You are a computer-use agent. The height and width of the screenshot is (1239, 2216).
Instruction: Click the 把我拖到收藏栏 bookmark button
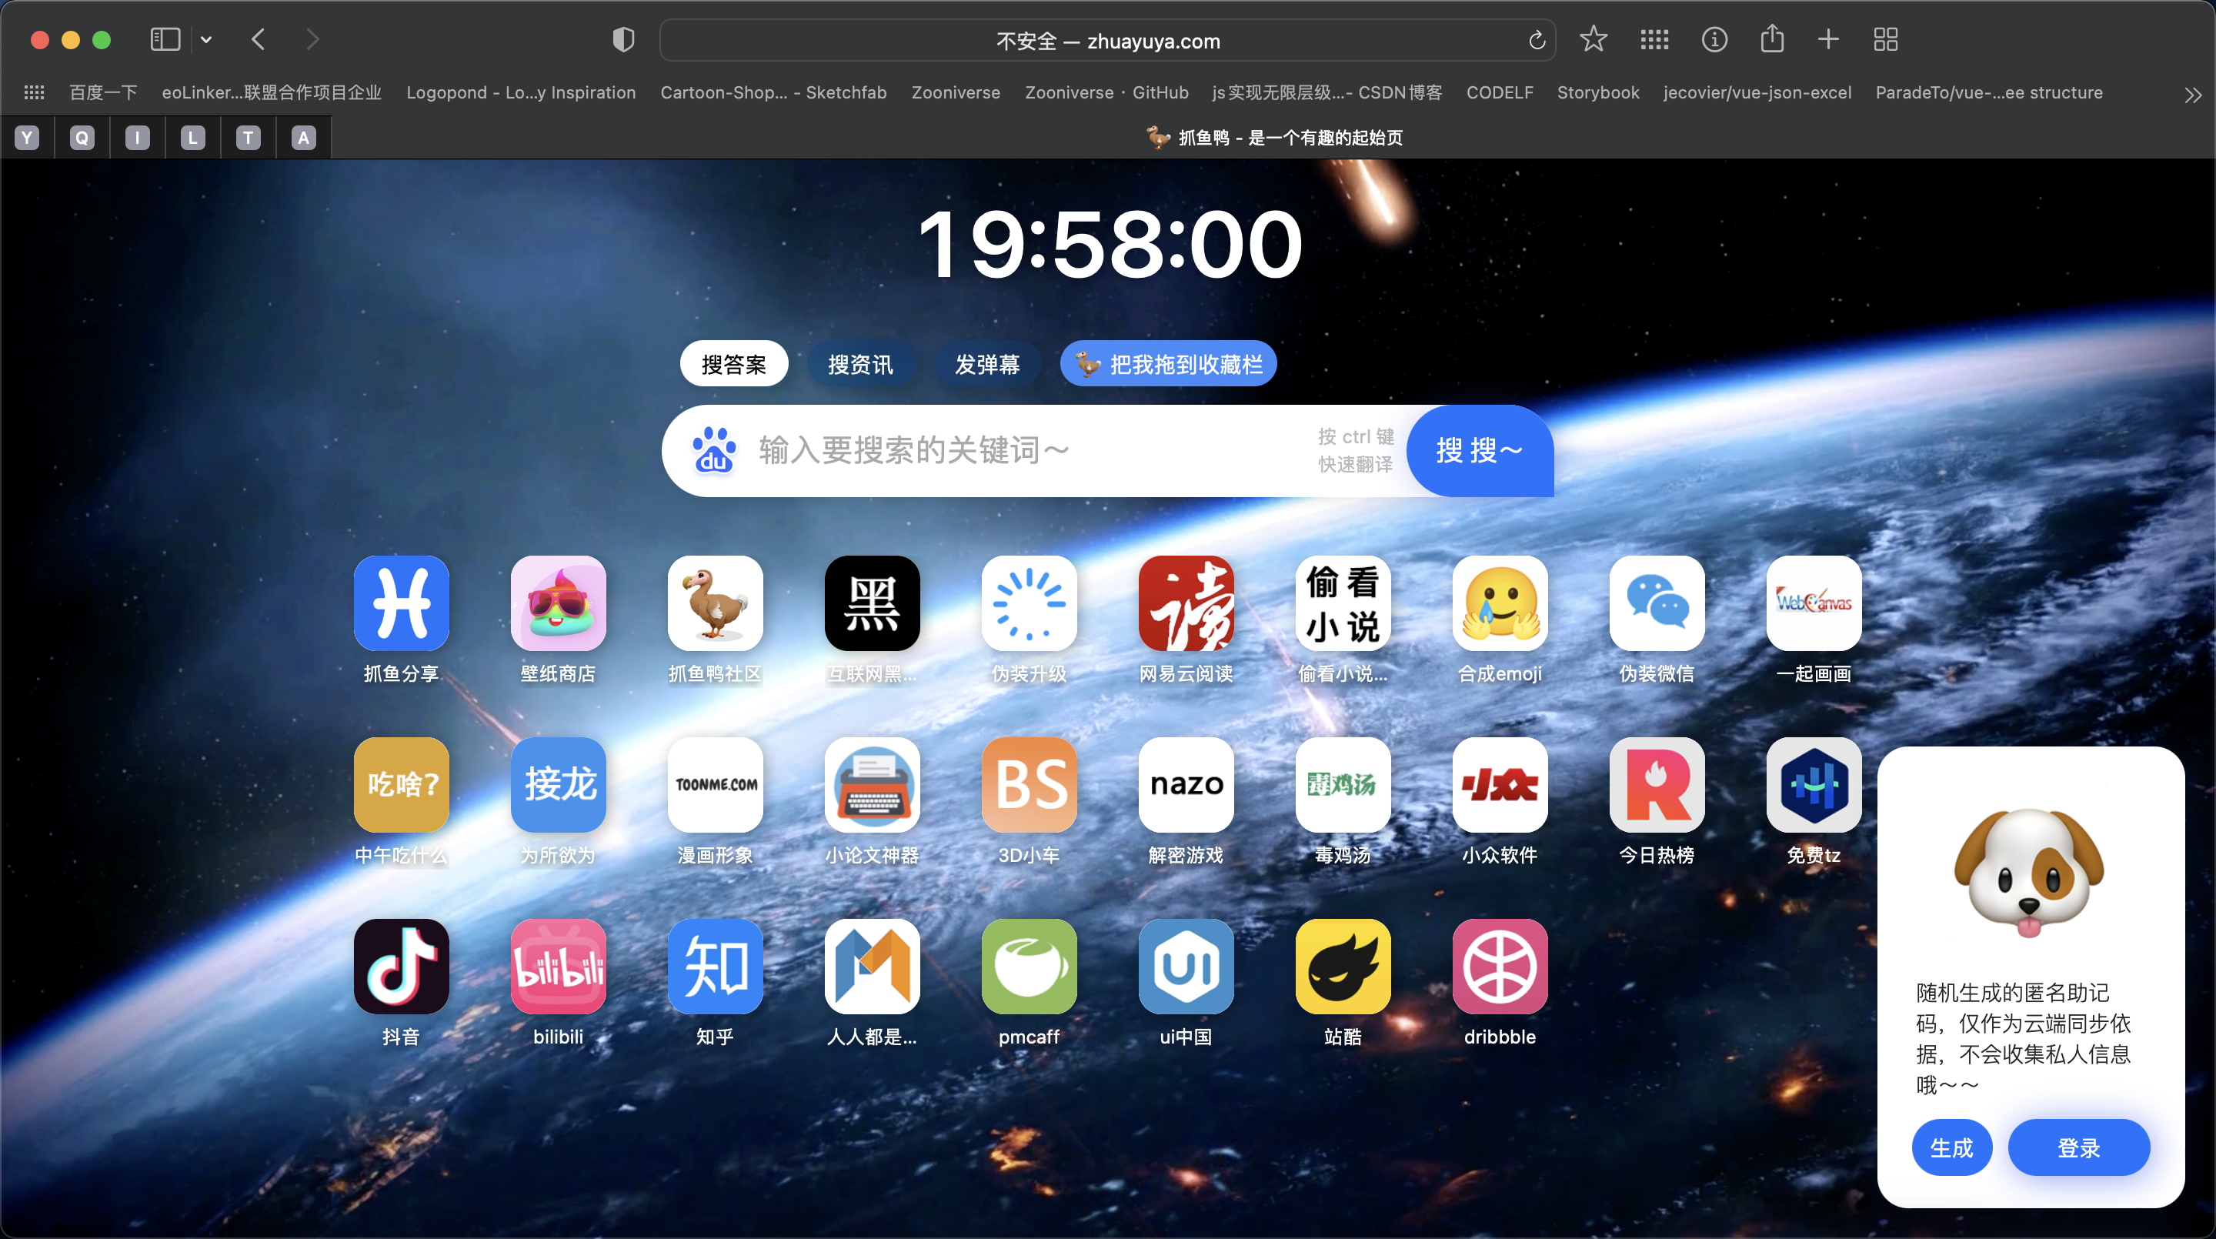(1168, 364)
